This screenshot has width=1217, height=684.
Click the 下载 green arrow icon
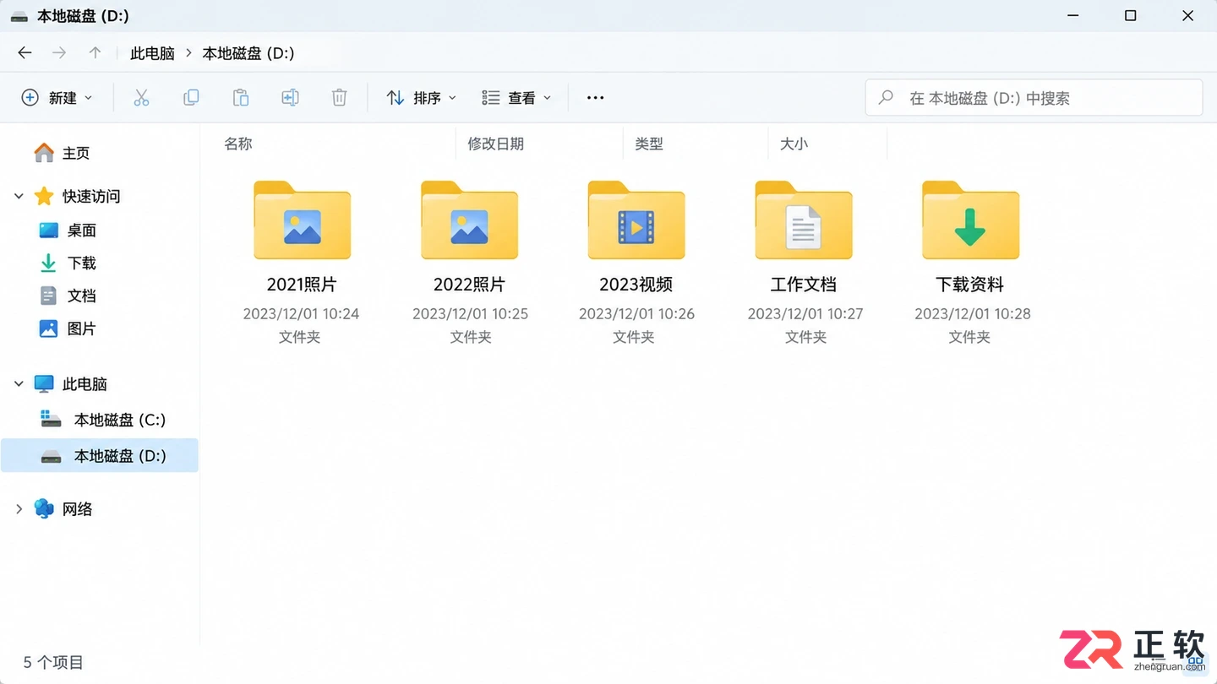pyautogui.click(x=49, y=263)
